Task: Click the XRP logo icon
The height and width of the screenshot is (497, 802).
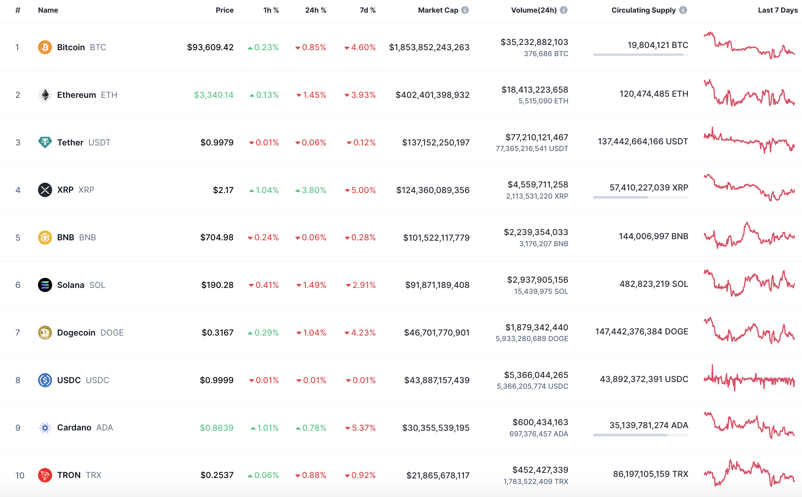Action: click(x=45, y=190)
